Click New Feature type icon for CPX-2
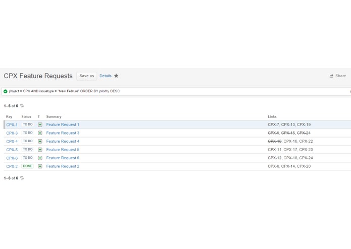Viewport: 351px width, 249px height. (x=40, y=166)
